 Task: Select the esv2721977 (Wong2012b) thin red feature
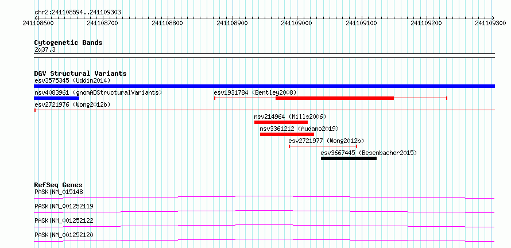click(x=323, y=146)
